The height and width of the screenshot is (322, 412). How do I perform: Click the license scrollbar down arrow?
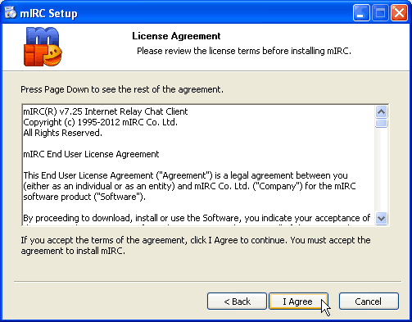(381, 218)
